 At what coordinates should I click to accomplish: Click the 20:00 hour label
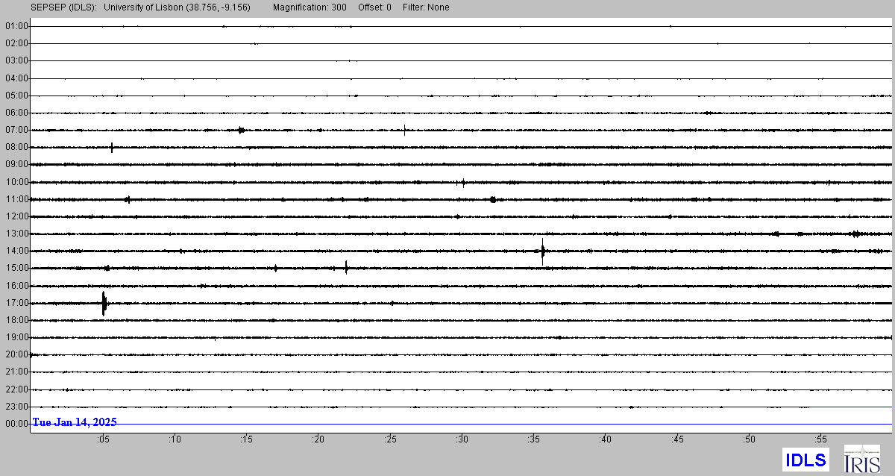tap(16, 354)
